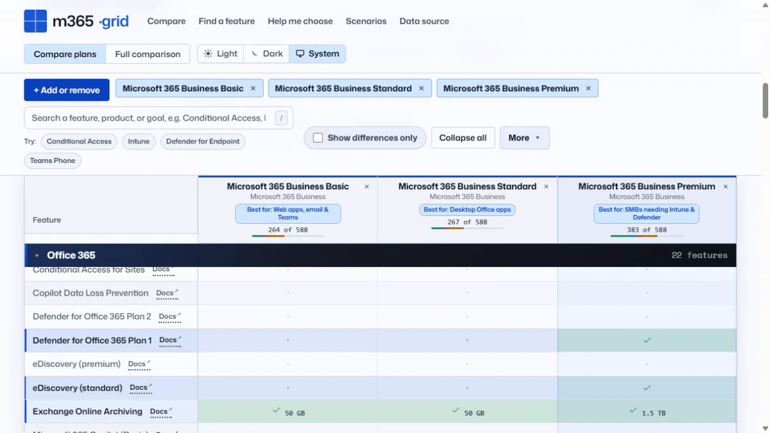Switch to System theme
770x433 pixels.
pyautogui.click(x=317, y=54)
